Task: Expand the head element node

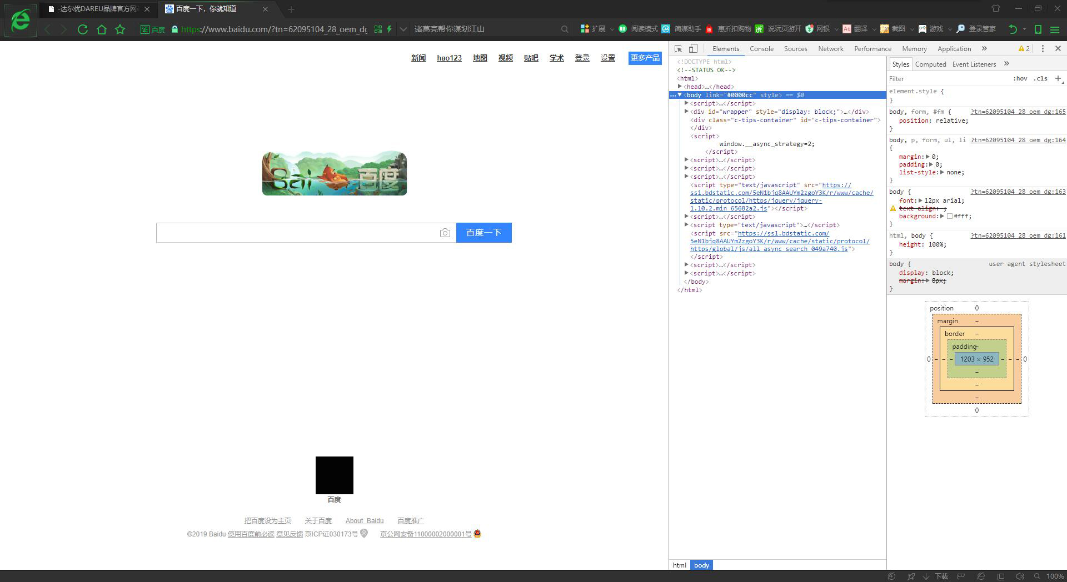Action: pos(680,87)
